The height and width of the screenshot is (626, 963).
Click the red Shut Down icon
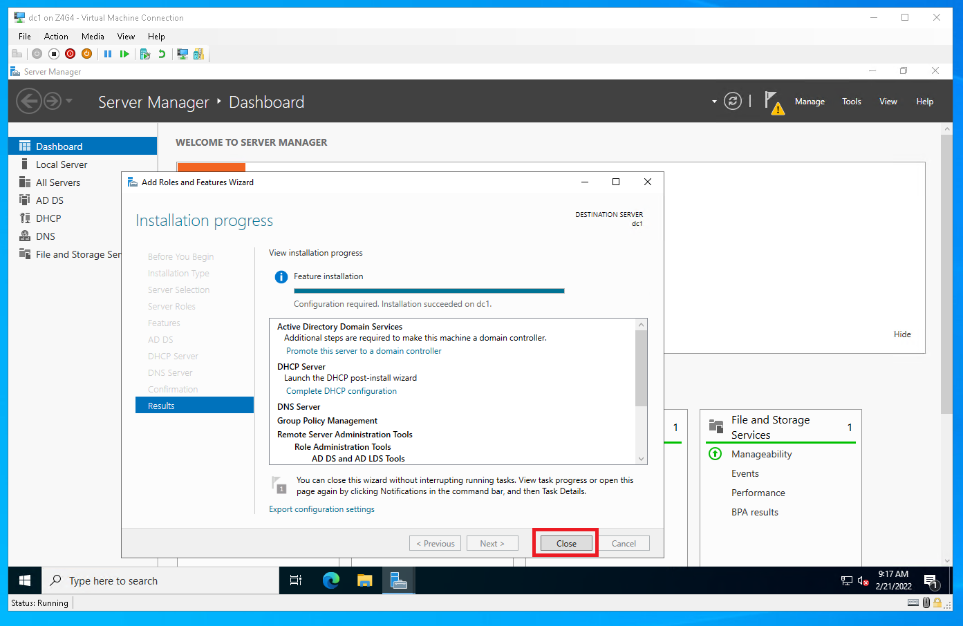coord(70,54)
